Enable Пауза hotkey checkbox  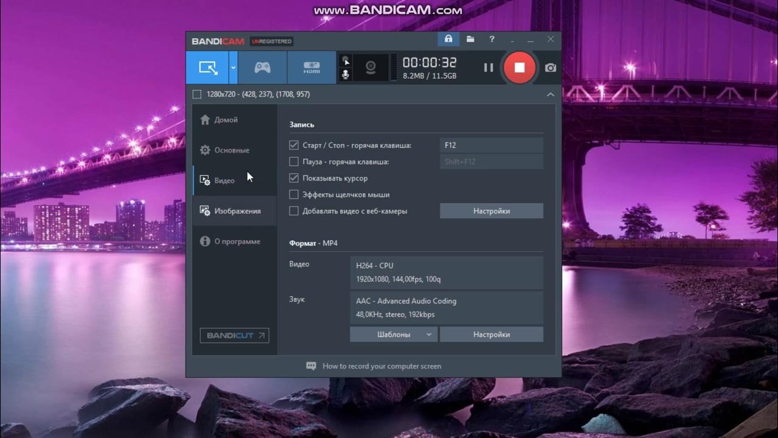coord(294,162)
